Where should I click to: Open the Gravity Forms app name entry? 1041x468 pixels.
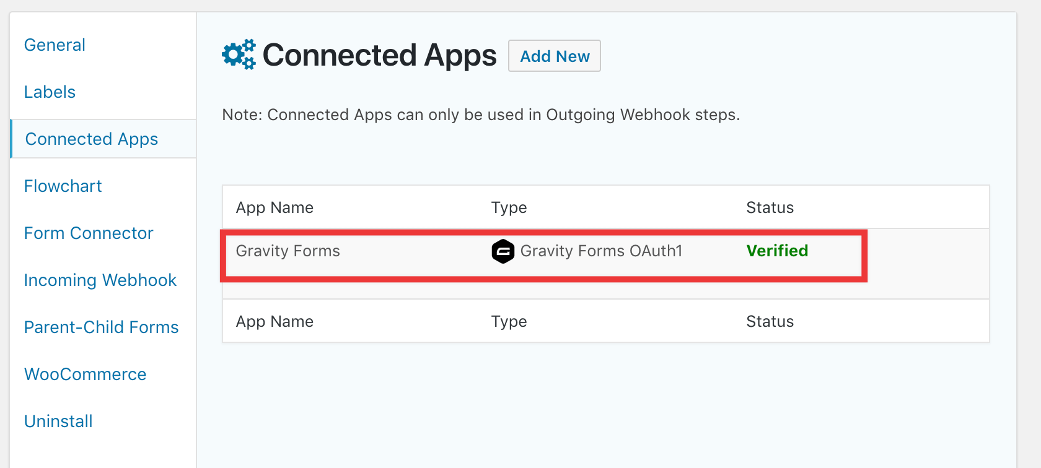click(288, 251)
